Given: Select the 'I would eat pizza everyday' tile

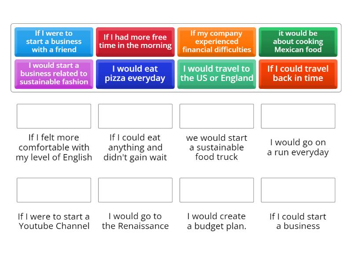Looking at the screenshot, I should tap(135, 74).
